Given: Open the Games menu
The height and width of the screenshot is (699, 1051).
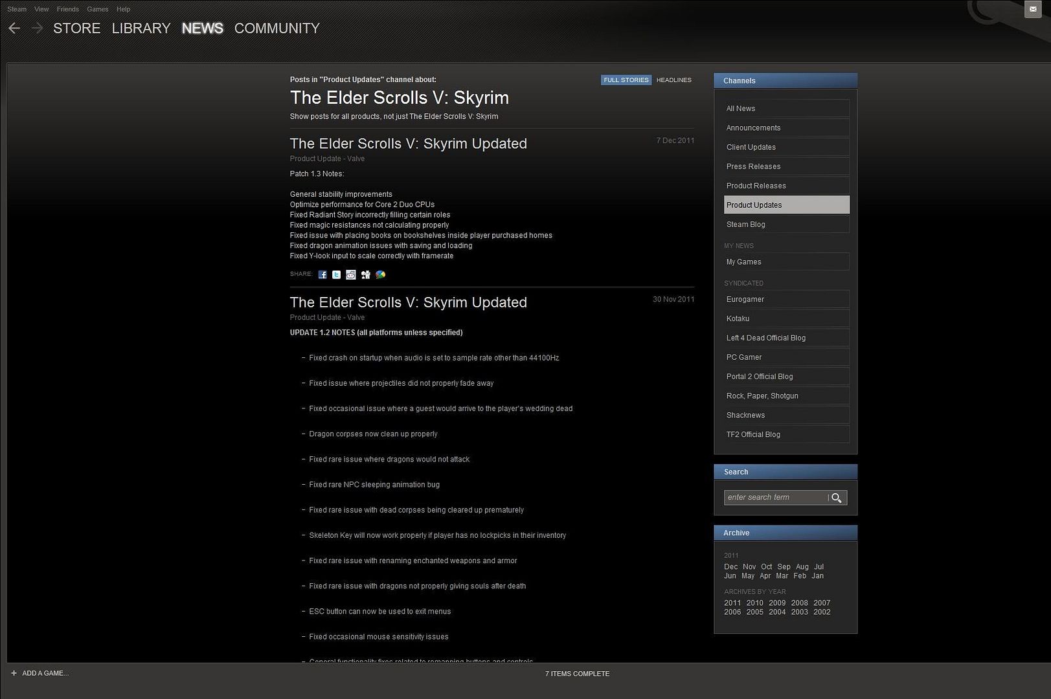Looking at the screenshot, I should tap(98, 9).
